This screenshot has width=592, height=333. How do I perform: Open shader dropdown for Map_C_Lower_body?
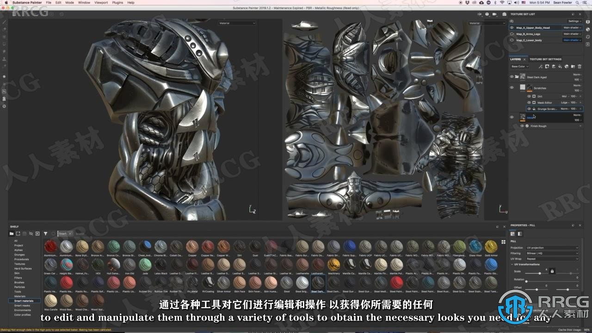coord(572,40)
